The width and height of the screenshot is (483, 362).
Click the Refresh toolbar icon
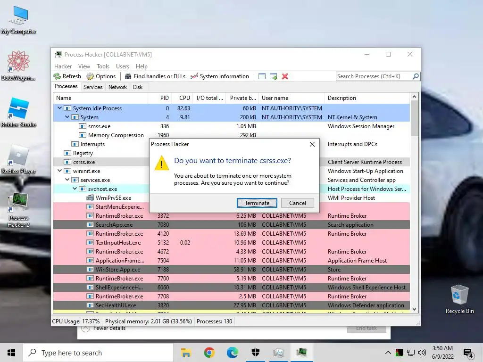(x=57, y=76)
